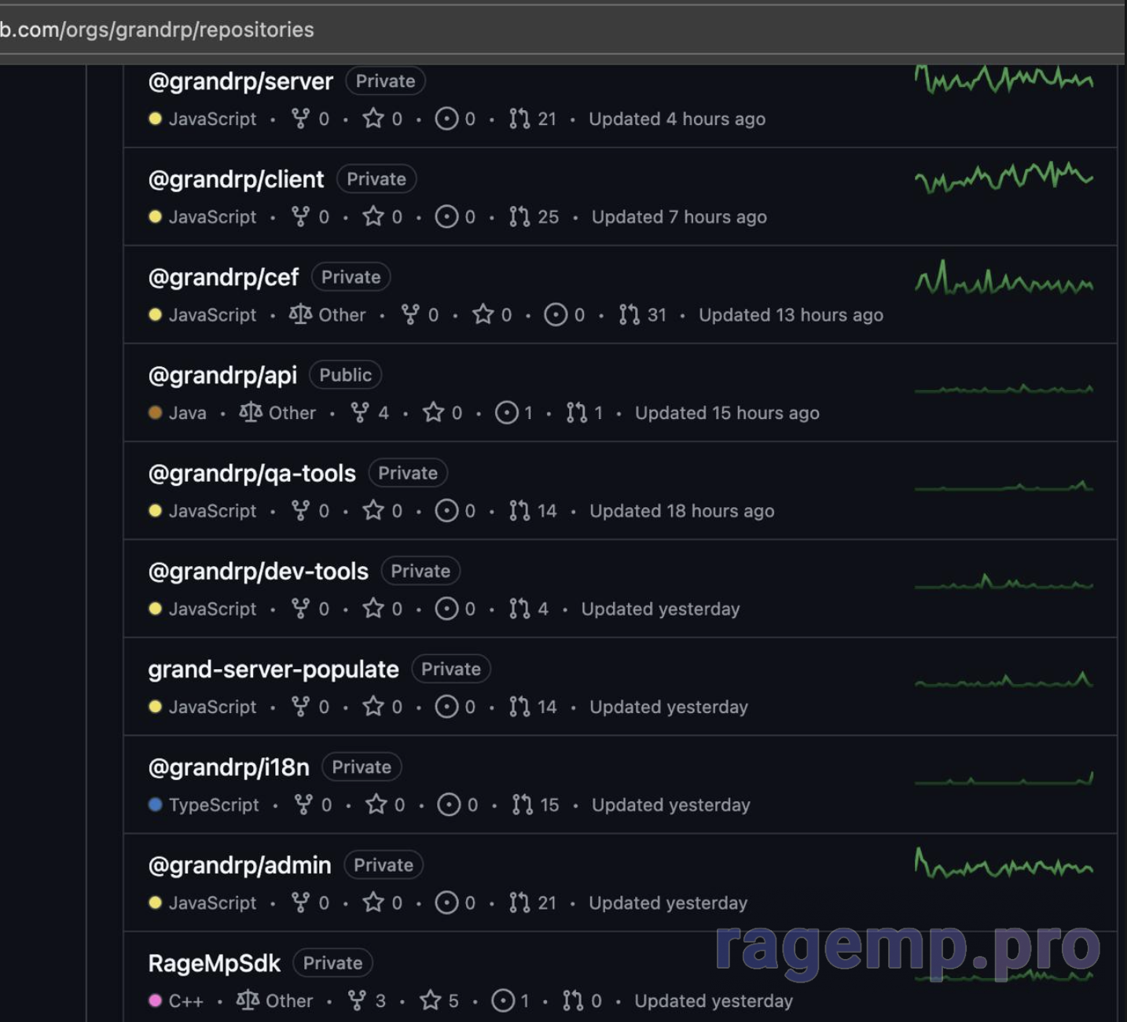1127x1022 pixels.
Task: Click the star icon in @grandrp/admin row
Action: click(373, 903)
